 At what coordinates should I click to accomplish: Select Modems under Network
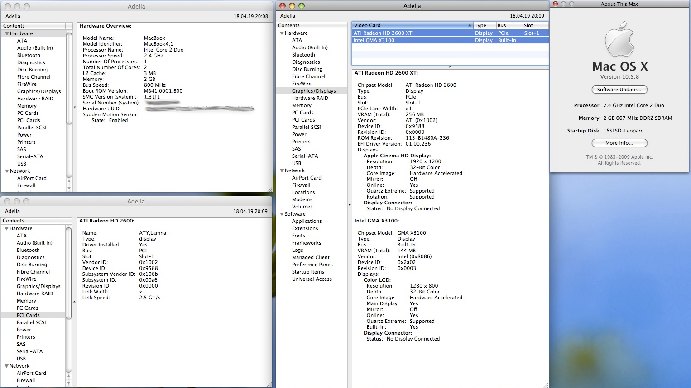click(x=302, y=199)
